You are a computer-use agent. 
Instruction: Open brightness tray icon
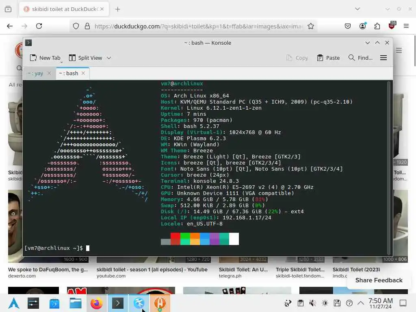[325, 303]
